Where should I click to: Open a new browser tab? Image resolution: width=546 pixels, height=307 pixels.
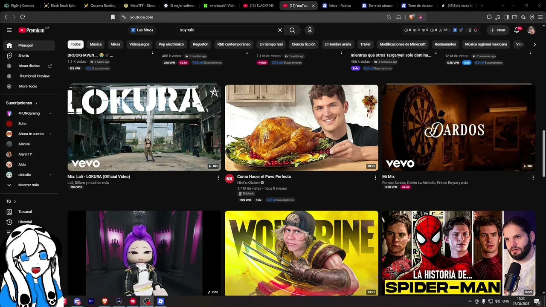tap(482, 6)
